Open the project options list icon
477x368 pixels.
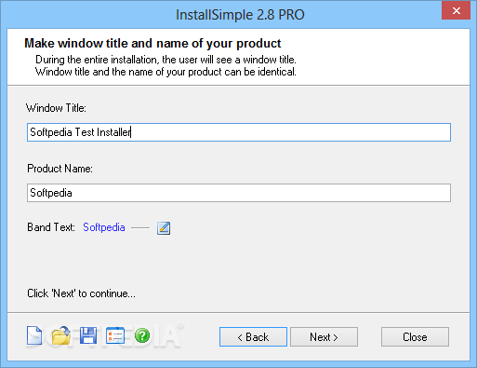click(x=115, y=335)
